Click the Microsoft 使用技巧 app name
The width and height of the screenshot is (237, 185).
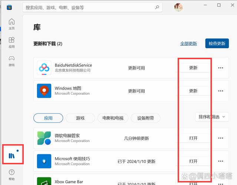click(72, 159)
